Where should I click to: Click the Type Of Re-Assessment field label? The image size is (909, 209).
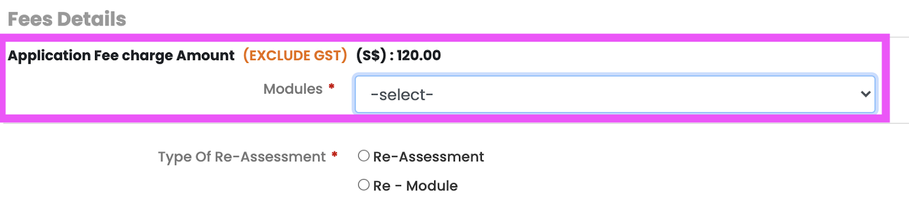tap(241, 157)
